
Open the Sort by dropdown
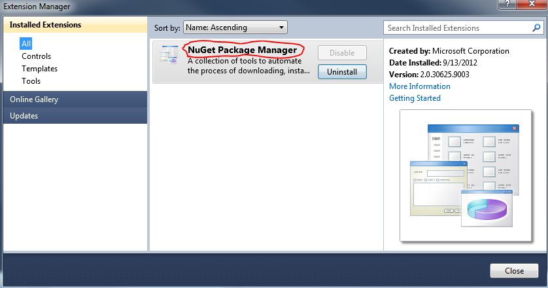click(235, 27)
